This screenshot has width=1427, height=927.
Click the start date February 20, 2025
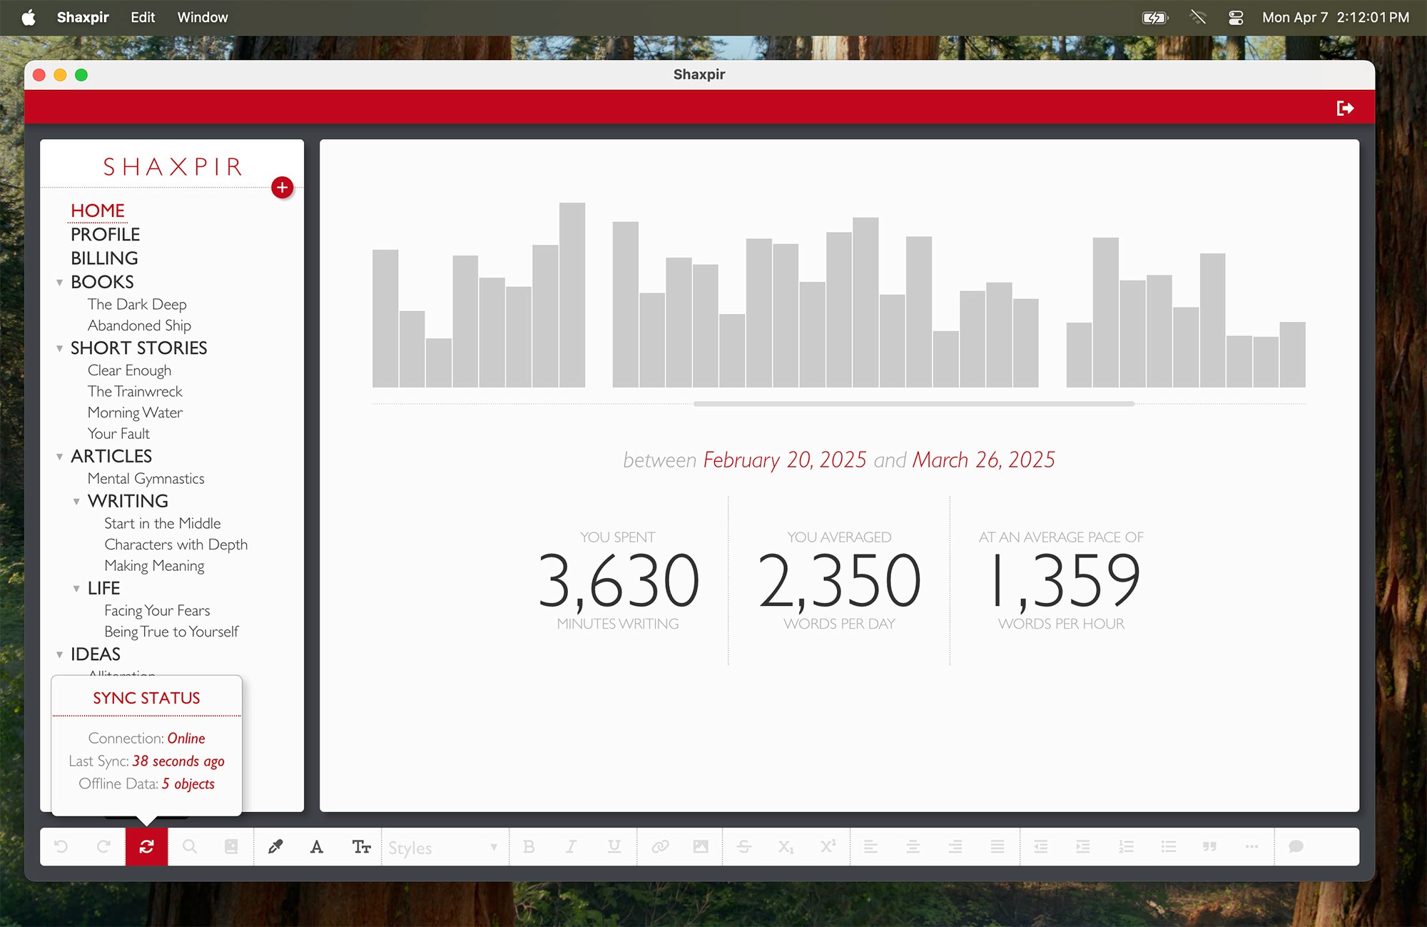click(784, 460)
